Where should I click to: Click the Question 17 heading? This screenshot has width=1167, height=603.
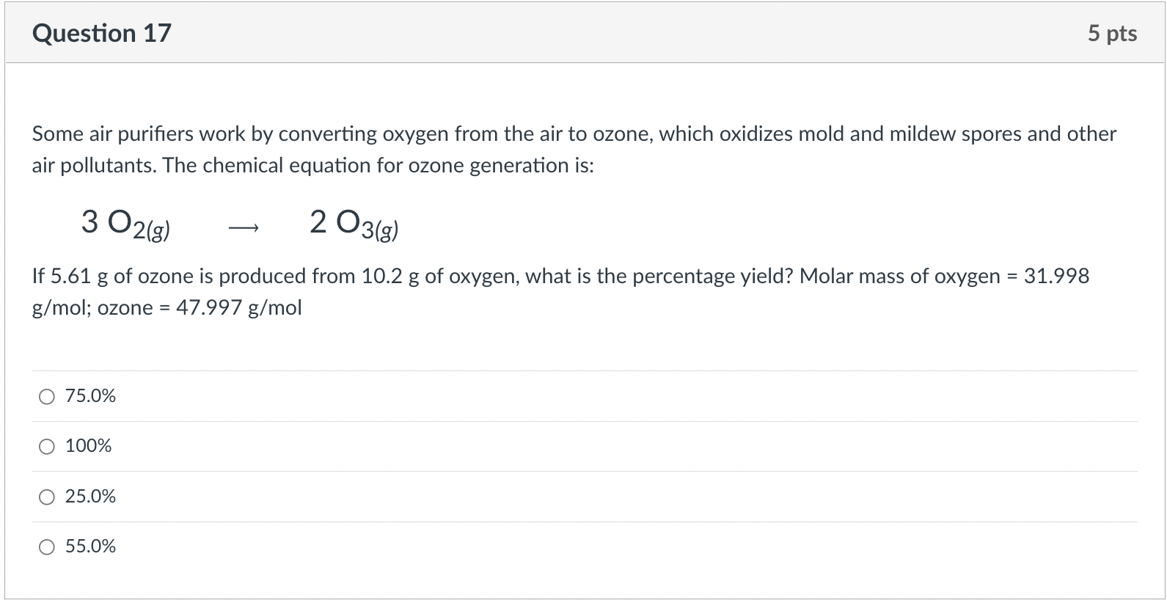click(x=102, y=34)
